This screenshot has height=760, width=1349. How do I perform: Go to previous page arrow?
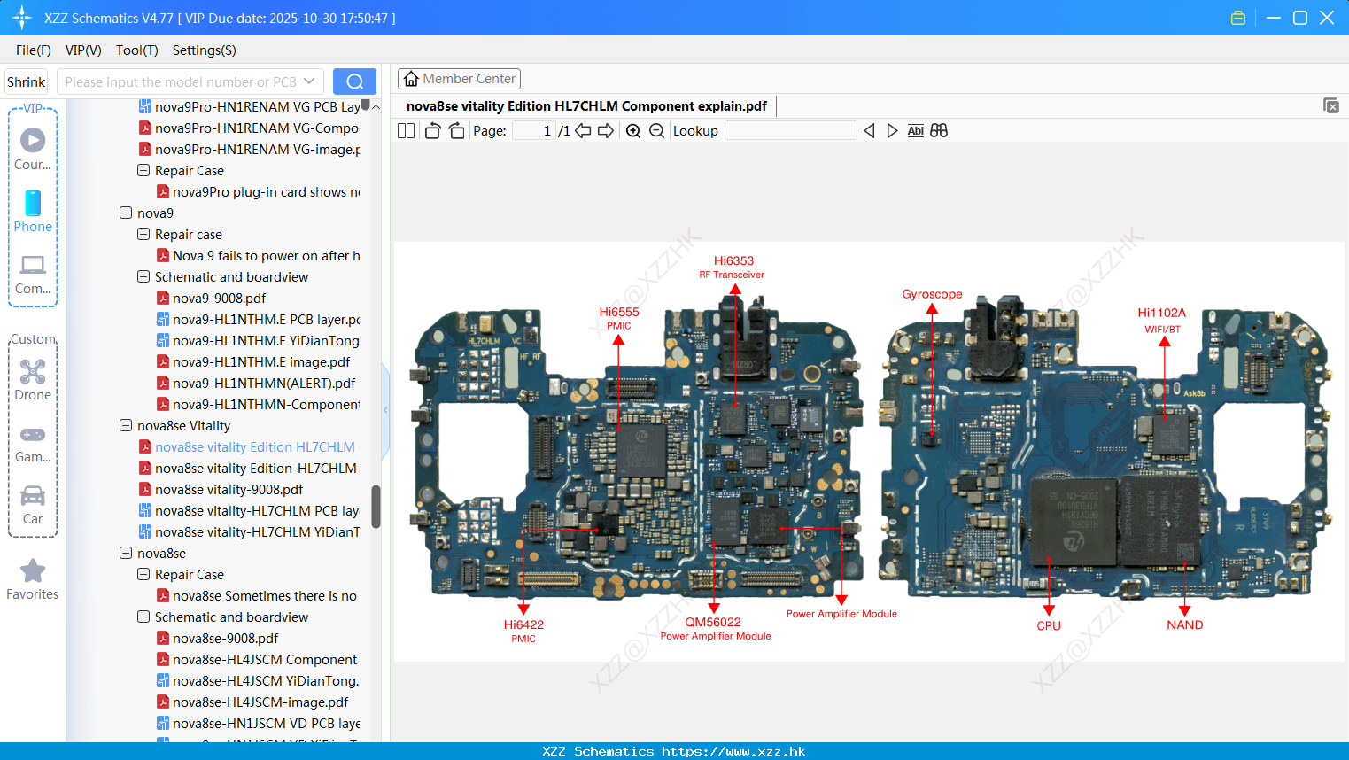[x=583, y=131]
